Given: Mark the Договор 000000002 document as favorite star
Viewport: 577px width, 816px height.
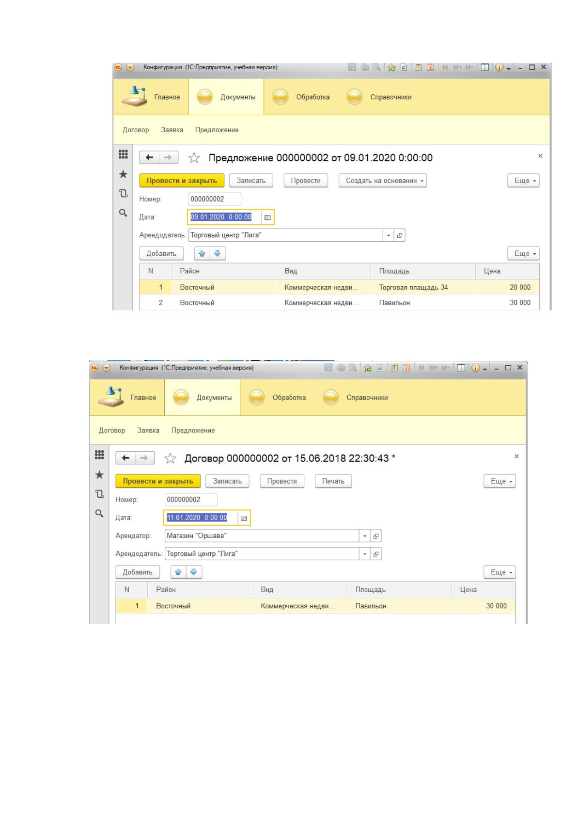Looking at the screenshot, I should tap(170, 459).
